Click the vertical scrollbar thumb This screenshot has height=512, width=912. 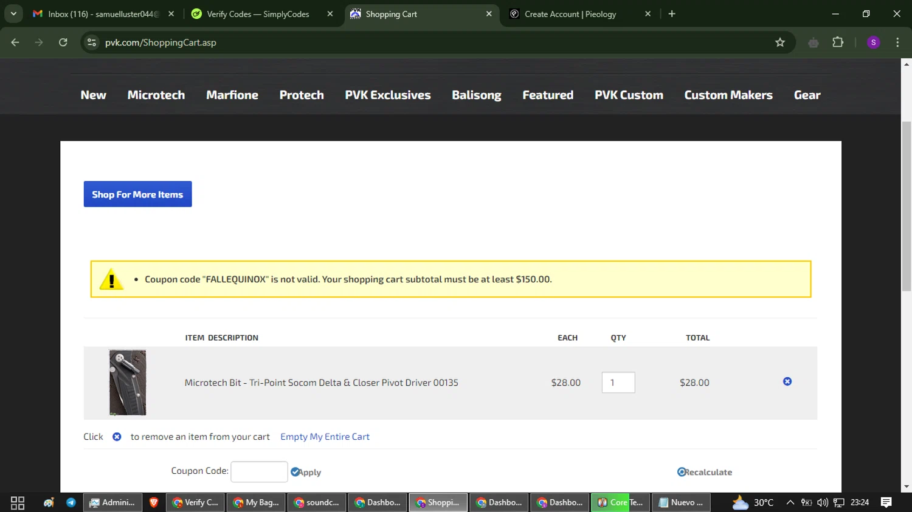click(x=907, y=207)
